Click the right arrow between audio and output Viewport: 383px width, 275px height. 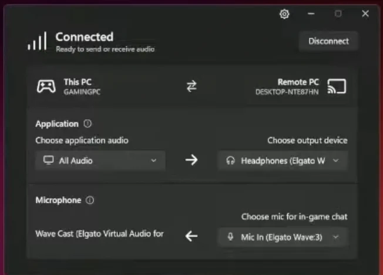192,160
